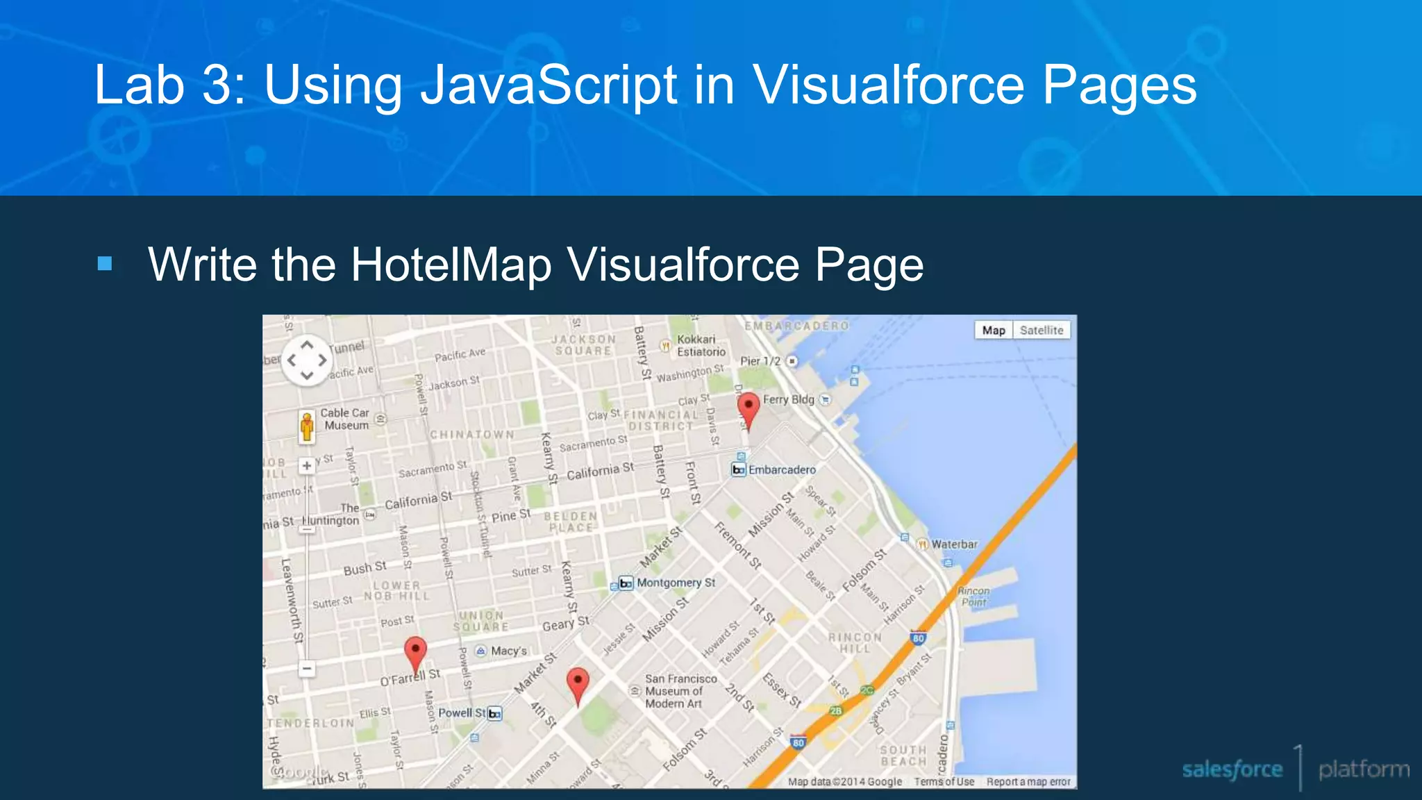Click the SOUTH BEACH label
The height and width of the screenshot is (800, 1422).
click(903, 756)
